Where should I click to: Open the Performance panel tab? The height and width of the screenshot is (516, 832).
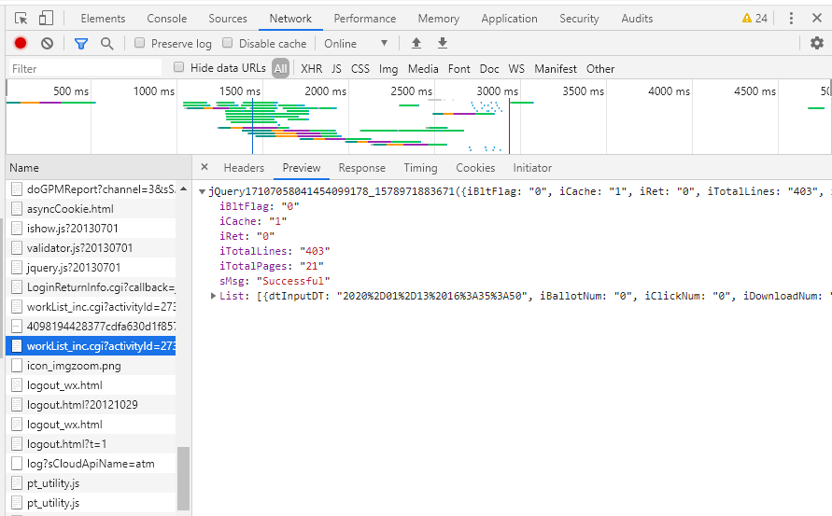click(x=364, y=19)
